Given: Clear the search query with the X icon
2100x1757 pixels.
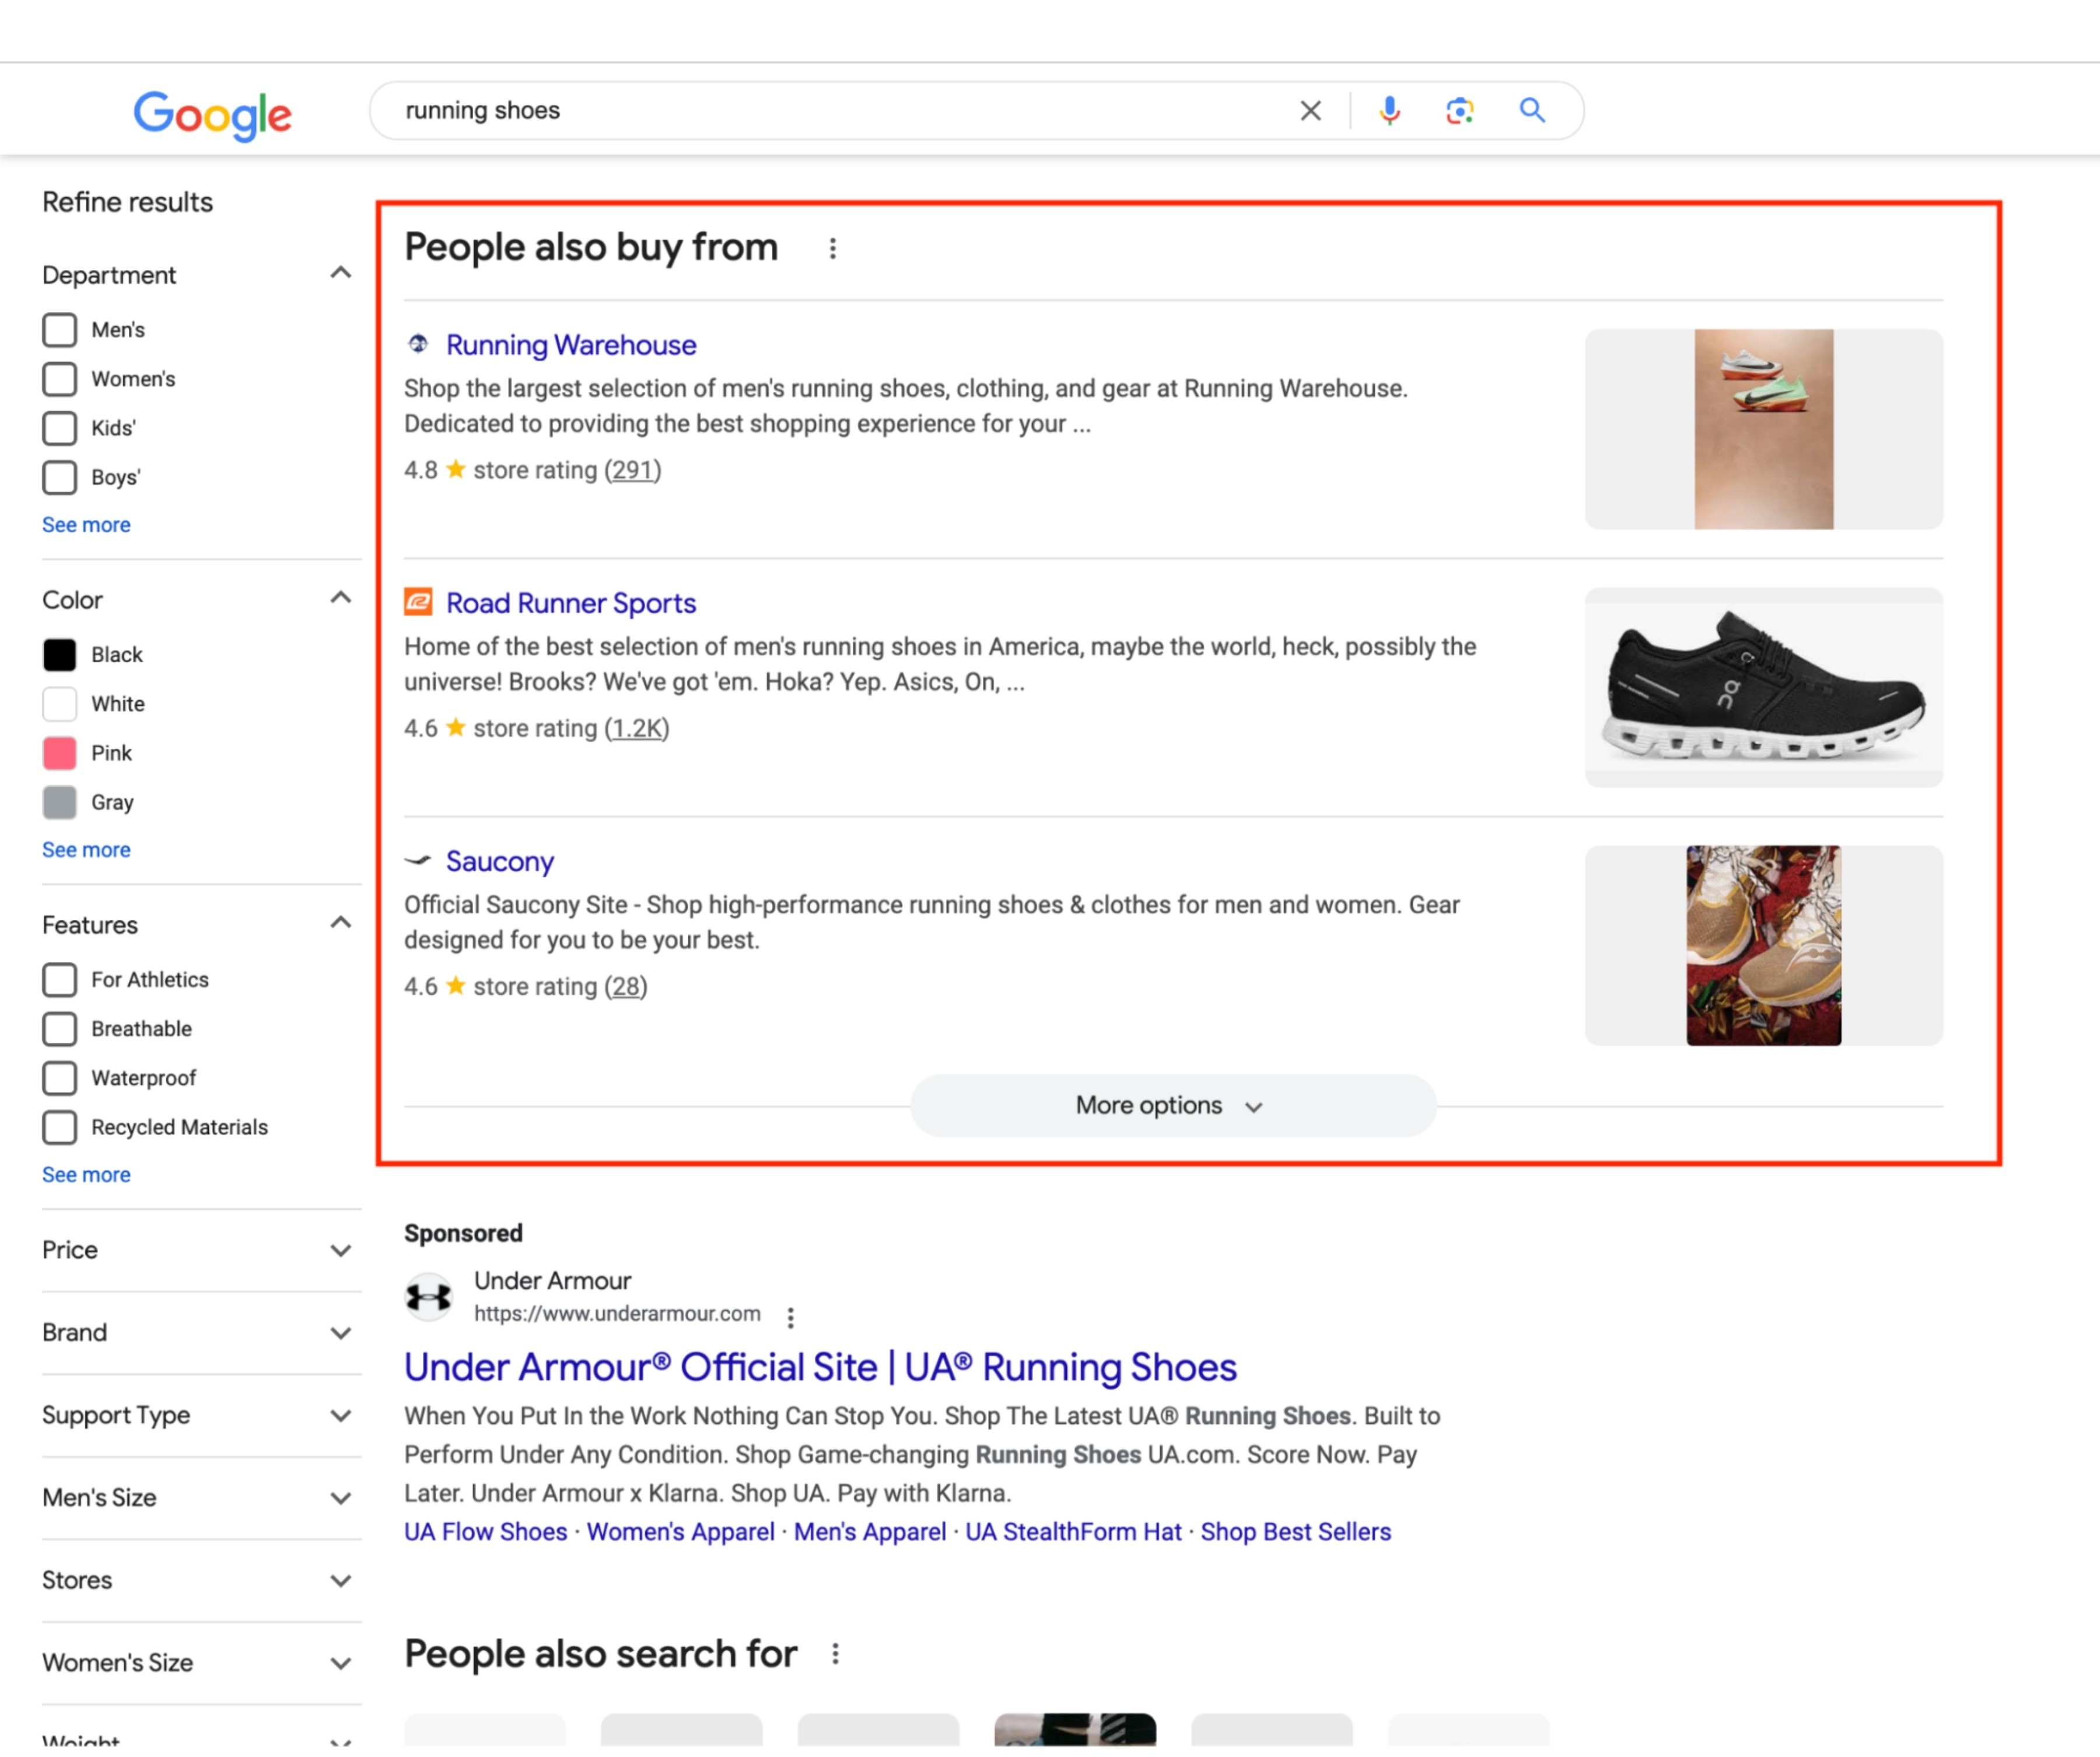Looking at the screenshot, I should [x=1310, y=110].
